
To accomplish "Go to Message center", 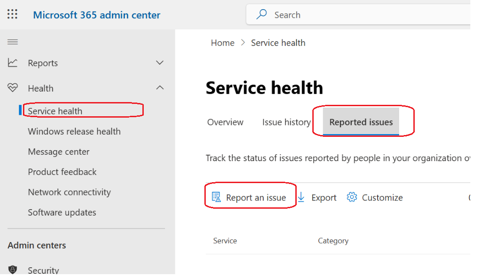I will point(58,152).
